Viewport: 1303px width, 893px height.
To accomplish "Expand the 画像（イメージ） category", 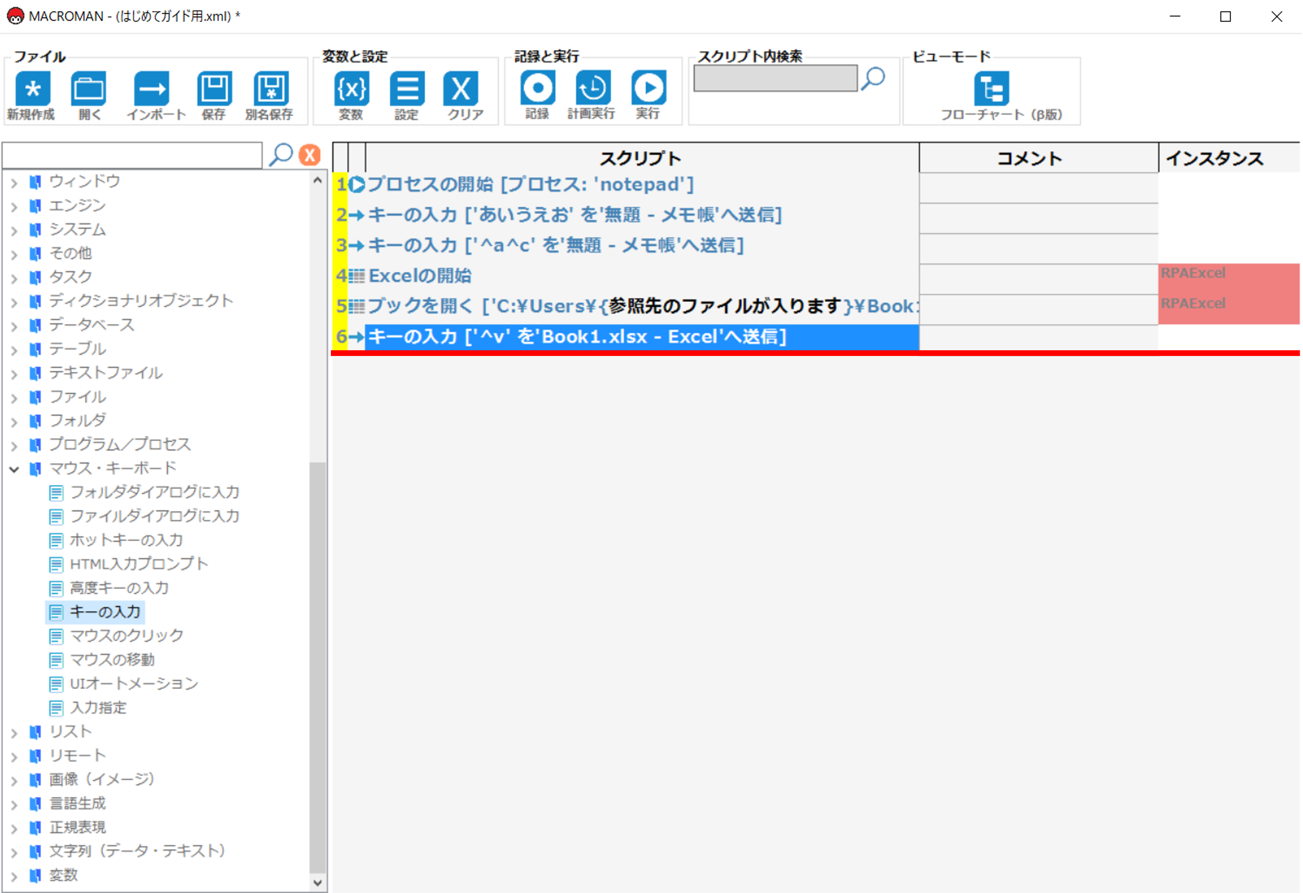I will point(14,780).
